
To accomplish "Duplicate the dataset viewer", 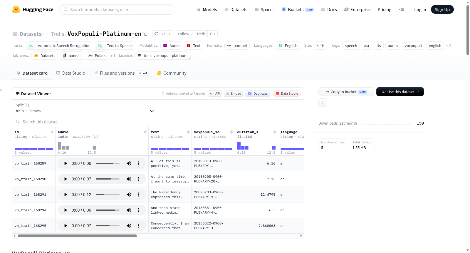I will [x=258, y=93].
